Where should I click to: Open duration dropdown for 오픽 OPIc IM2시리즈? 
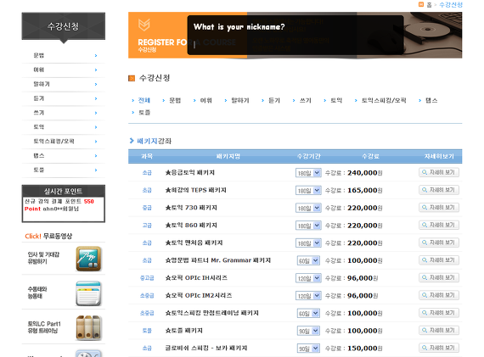point(308,296)
